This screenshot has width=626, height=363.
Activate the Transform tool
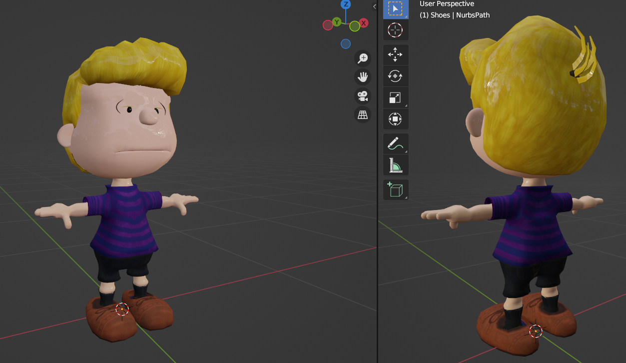(x=396, y=119)
